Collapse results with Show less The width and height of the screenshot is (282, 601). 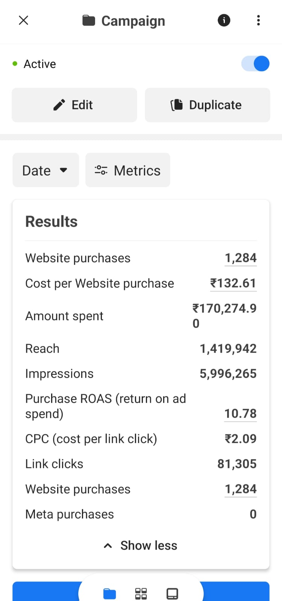tap(141, 545)
